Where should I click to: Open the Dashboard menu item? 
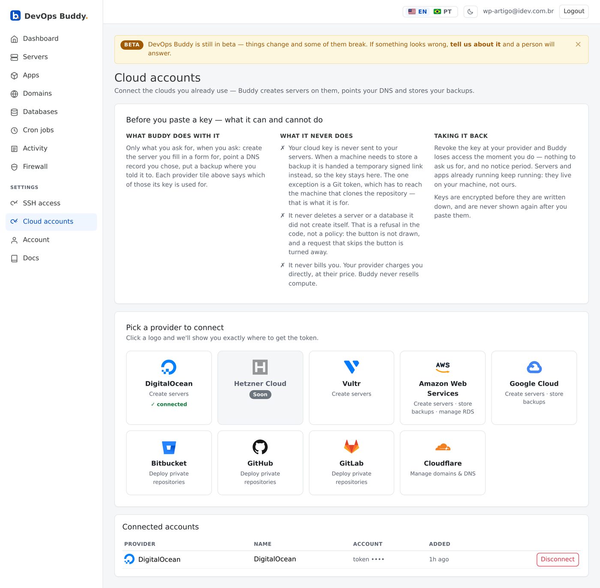pyautogui.click(x=51, y=39)
